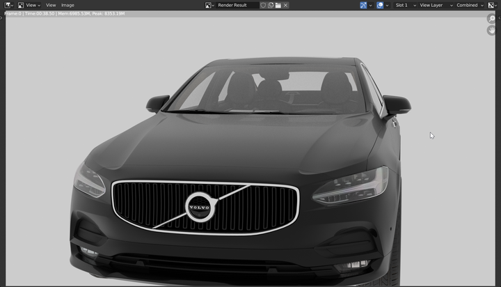The image size is (501, 287).
Task: Open the Combined render pass dropdown
Action: pyautogui.click(x=470, y=5)
